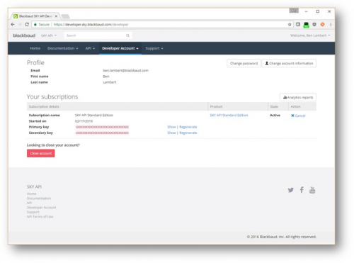Click the blackbaud logo
Image resolution: width=354 pixels, height=263 pixels.
pyautogui.click(x=24, y=35)
